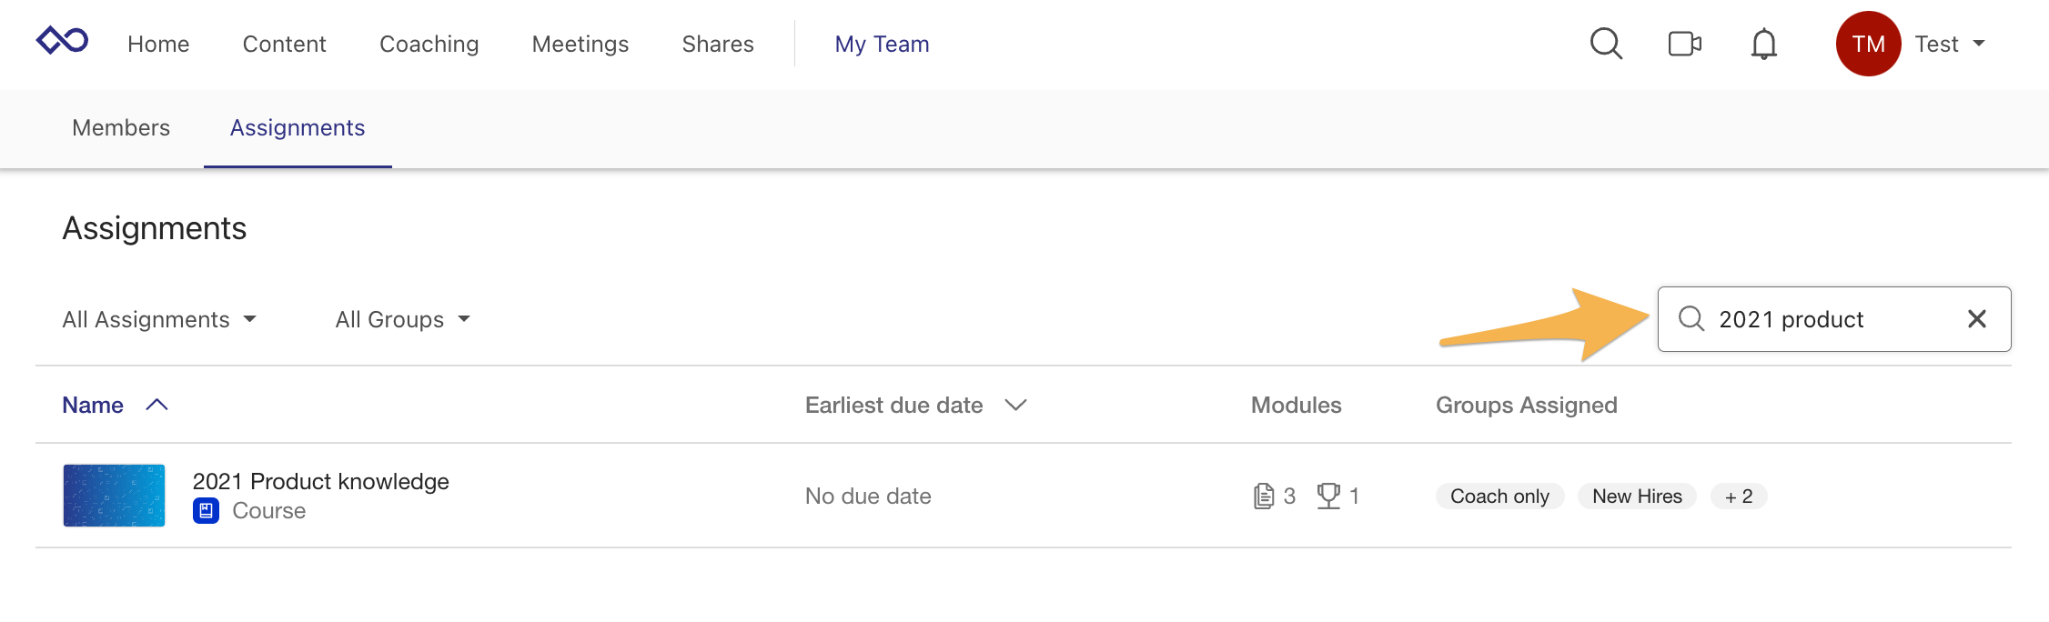Click the blue Course badge icon
Viewport: 2049px width, 622px height.
(x=206, y=510)
